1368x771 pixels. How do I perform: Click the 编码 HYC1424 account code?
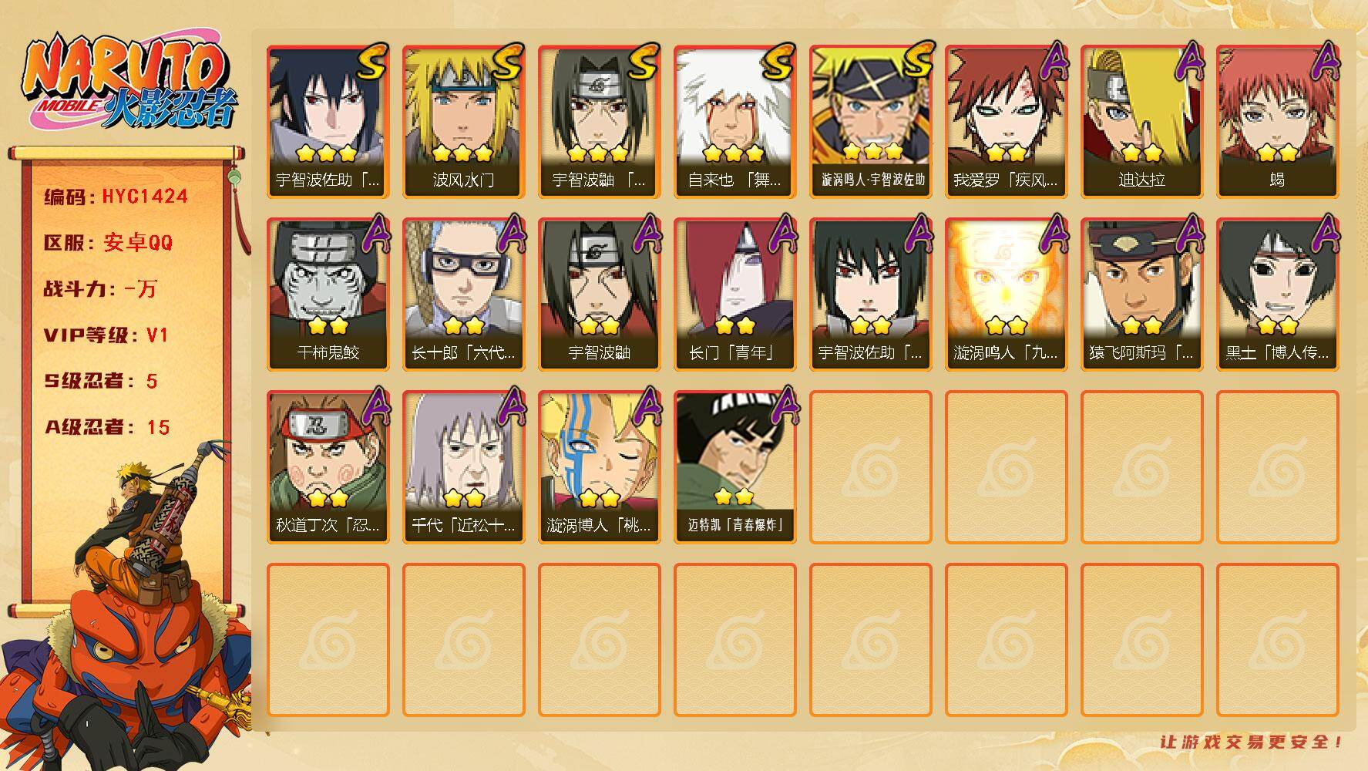coord(116,197)
